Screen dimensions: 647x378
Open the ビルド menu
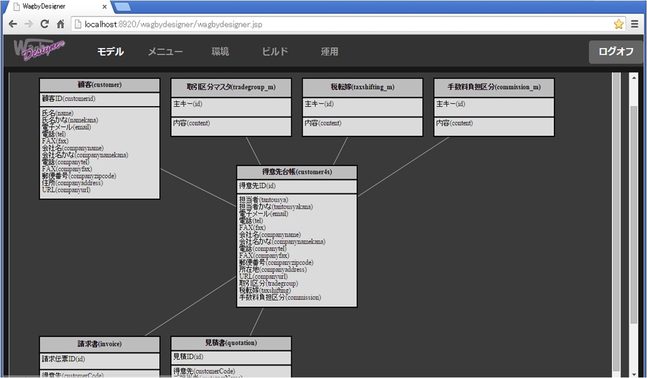(x=275, y=51)
